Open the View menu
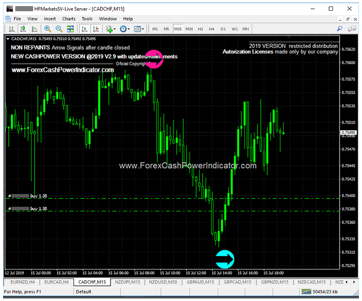362x301 pixels. coord(32,19)
